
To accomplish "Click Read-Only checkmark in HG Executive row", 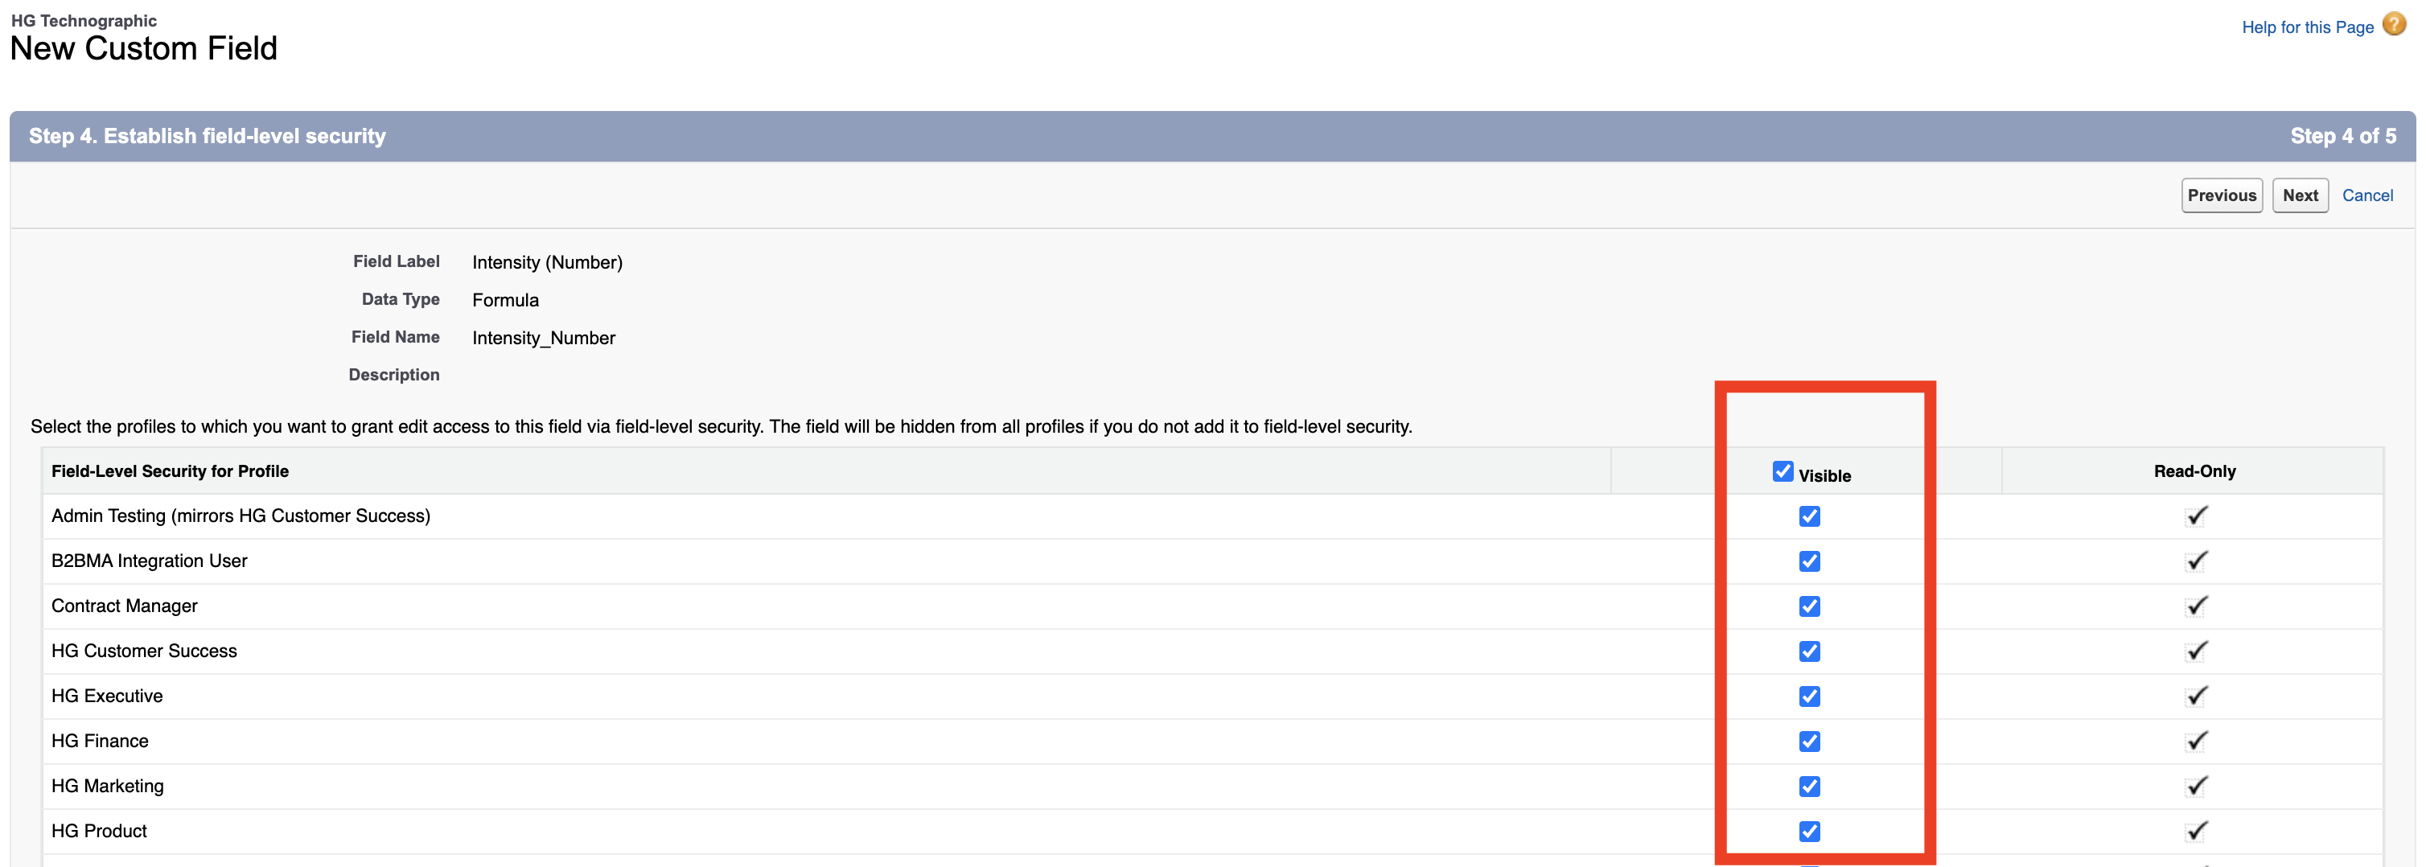I will (x=2196, y=696).
